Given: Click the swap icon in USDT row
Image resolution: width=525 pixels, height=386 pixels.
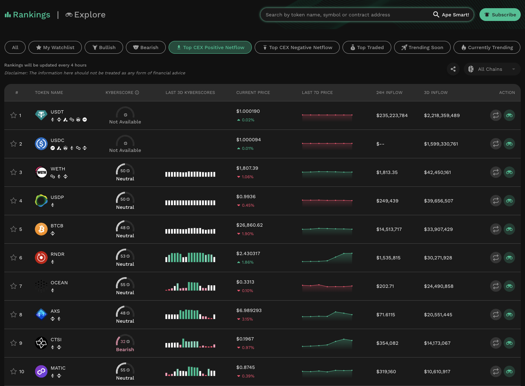Looking at the screenshot, I should coord(495,115).
